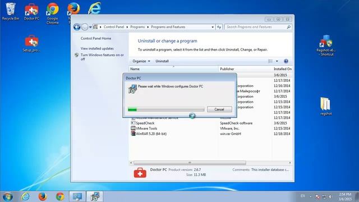Click the Forward navigation arrow
359x202 pixels.
click(x=85, y=27)
